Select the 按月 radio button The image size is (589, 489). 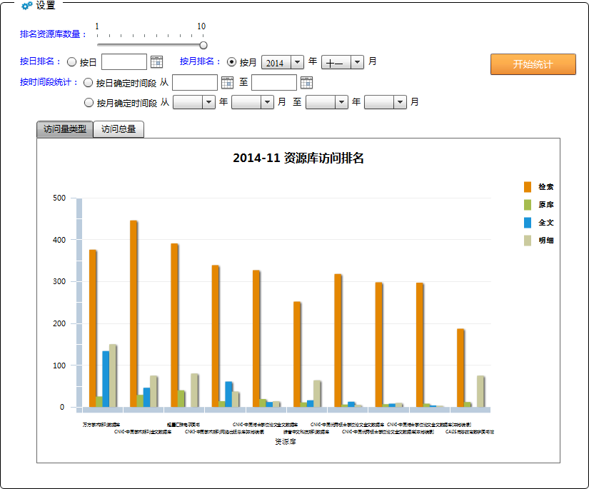231,62
